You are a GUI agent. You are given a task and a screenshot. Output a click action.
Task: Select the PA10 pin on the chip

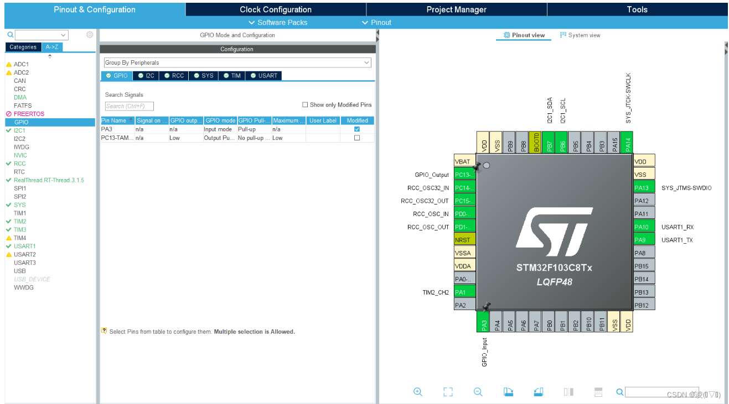coord(644,227)
